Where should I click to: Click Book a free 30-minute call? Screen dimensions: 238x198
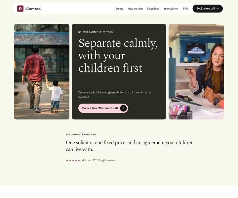point(103,108)
